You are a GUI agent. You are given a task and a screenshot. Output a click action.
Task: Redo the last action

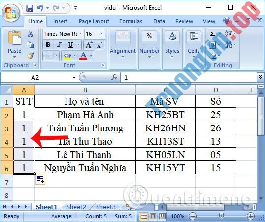[56, 8]
